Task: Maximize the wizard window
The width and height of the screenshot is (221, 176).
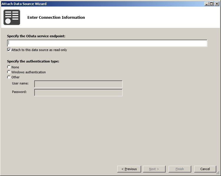Action: coord(211,4)
